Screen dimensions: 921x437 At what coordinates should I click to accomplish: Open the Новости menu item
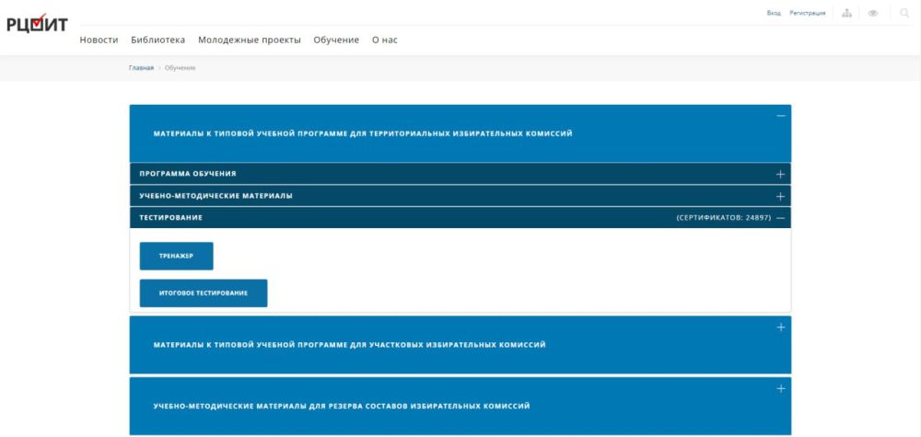click(99, 40)
